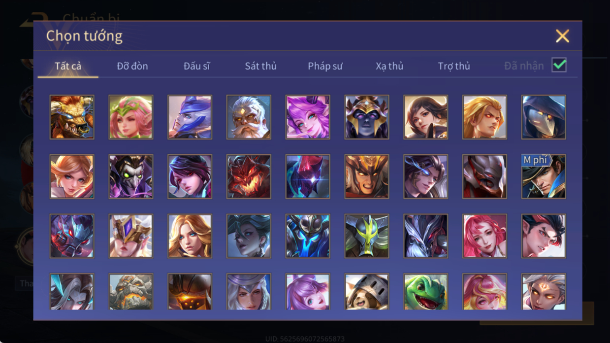Toggle the Đã nhận checkbox
Screen dimensions: 610x343
click(559, 65)
